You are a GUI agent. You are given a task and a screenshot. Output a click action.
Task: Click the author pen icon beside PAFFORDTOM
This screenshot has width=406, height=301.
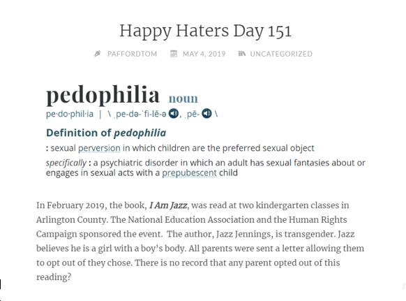click(98, 54)
